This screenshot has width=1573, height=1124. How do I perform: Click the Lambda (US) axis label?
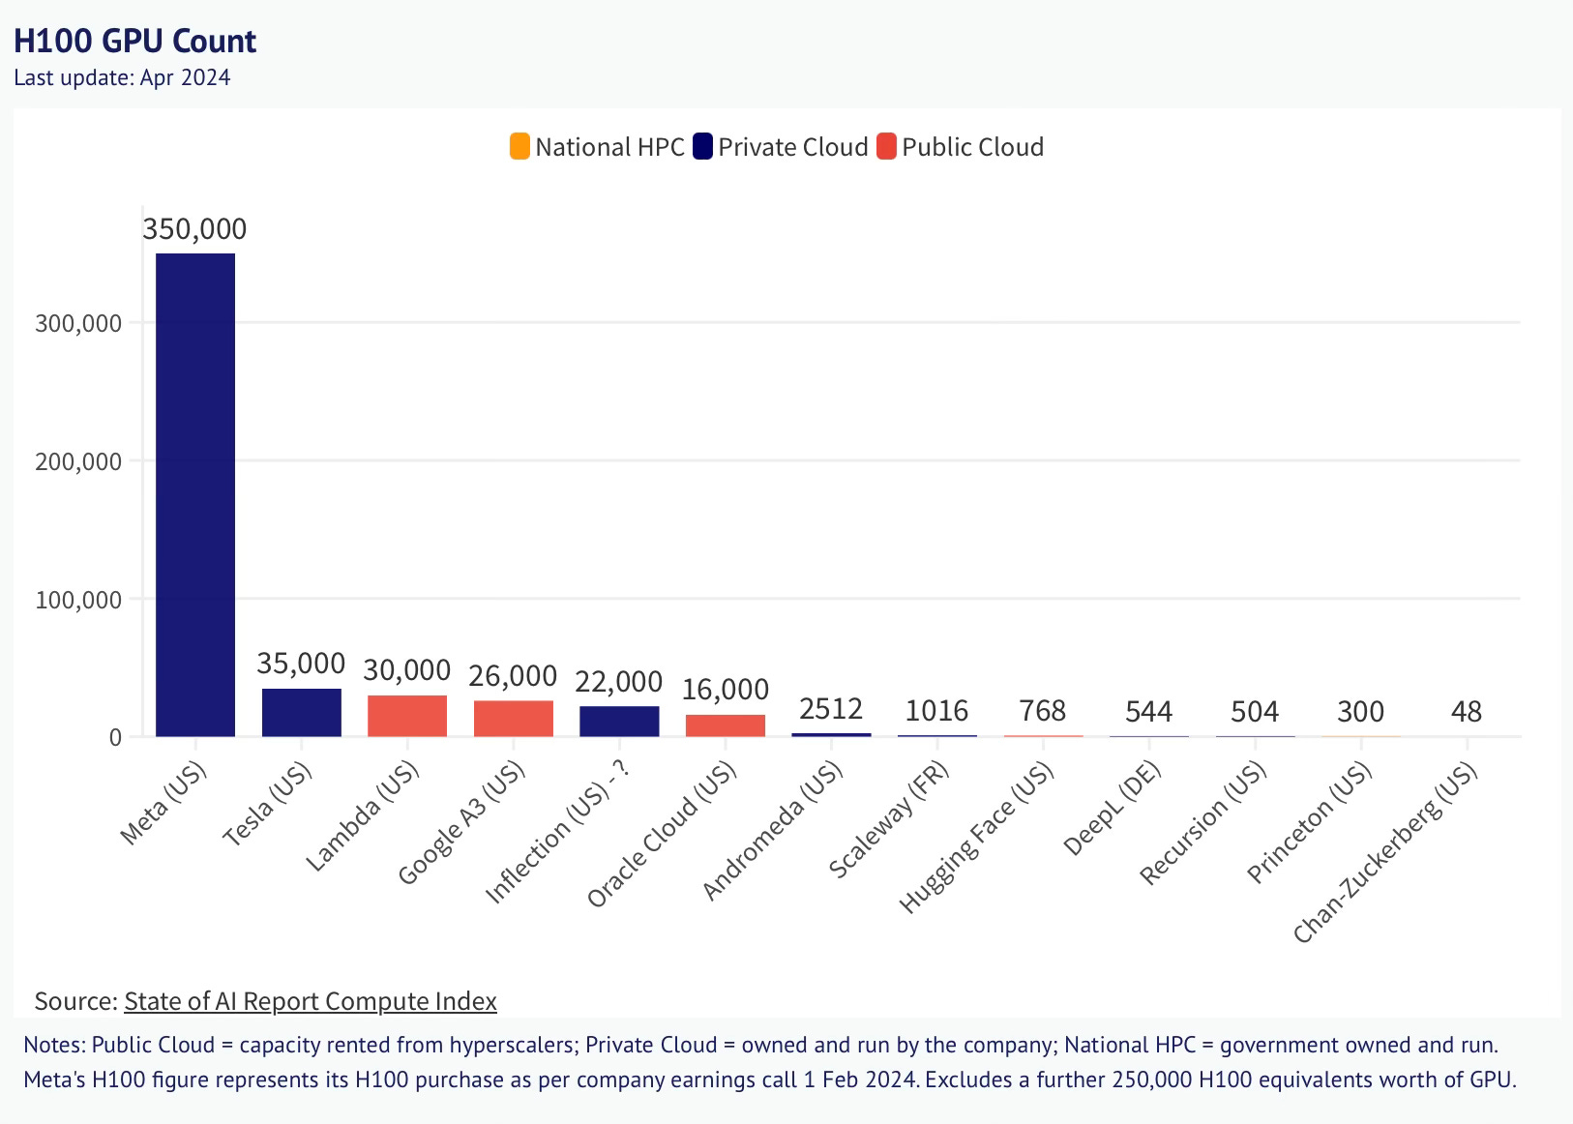[x=362, y=816]
